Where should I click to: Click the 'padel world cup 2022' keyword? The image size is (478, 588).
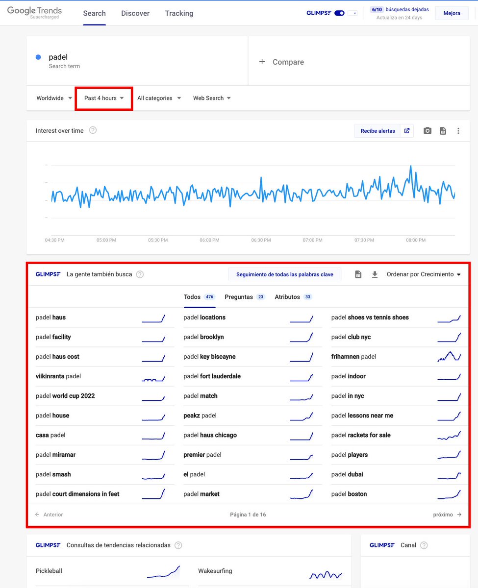[x=65, y=396]
